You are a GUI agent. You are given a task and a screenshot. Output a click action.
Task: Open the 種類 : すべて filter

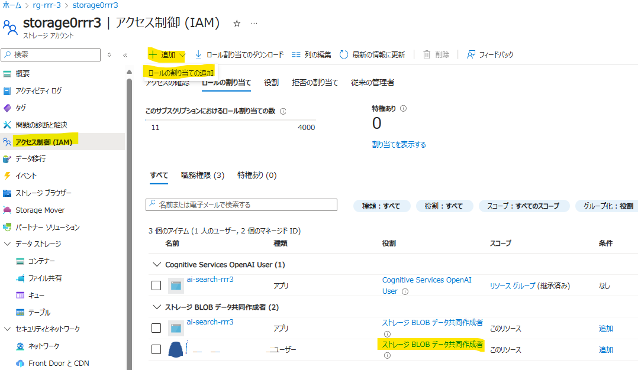click(381, 206)
